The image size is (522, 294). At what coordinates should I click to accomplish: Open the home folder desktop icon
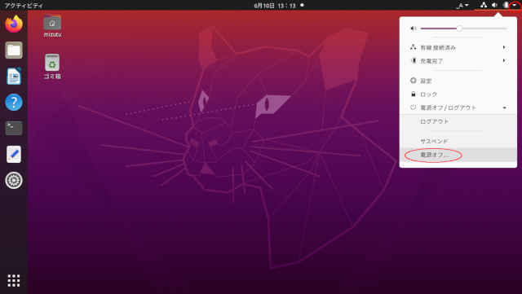[x=52, y=25]
